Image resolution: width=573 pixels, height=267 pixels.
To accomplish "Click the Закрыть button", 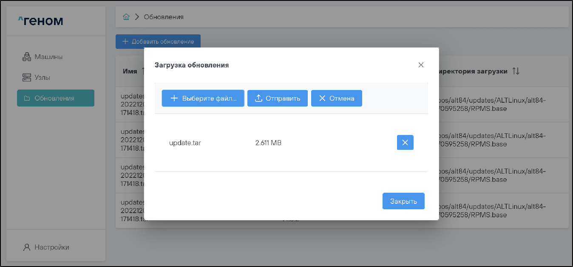I will [x=403, y=201].
